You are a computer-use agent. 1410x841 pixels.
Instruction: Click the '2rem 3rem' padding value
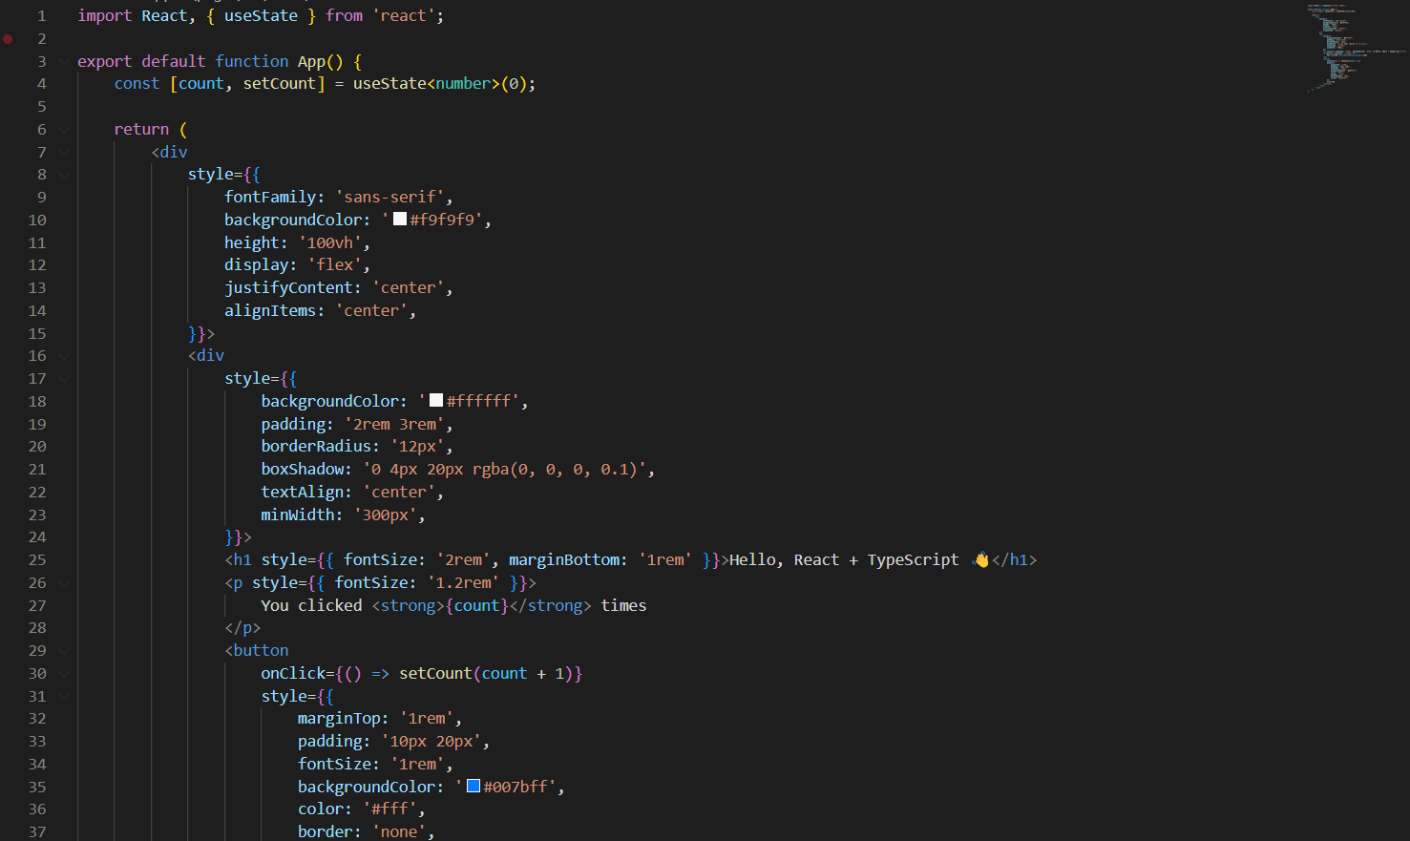click(394, 425)
